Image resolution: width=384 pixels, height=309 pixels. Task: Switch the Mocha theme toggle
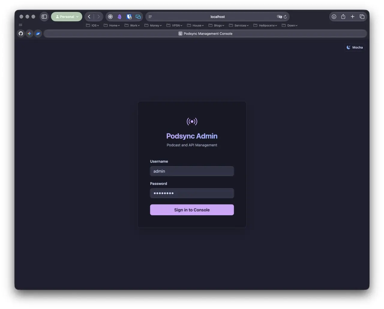[x=355, y=47]
